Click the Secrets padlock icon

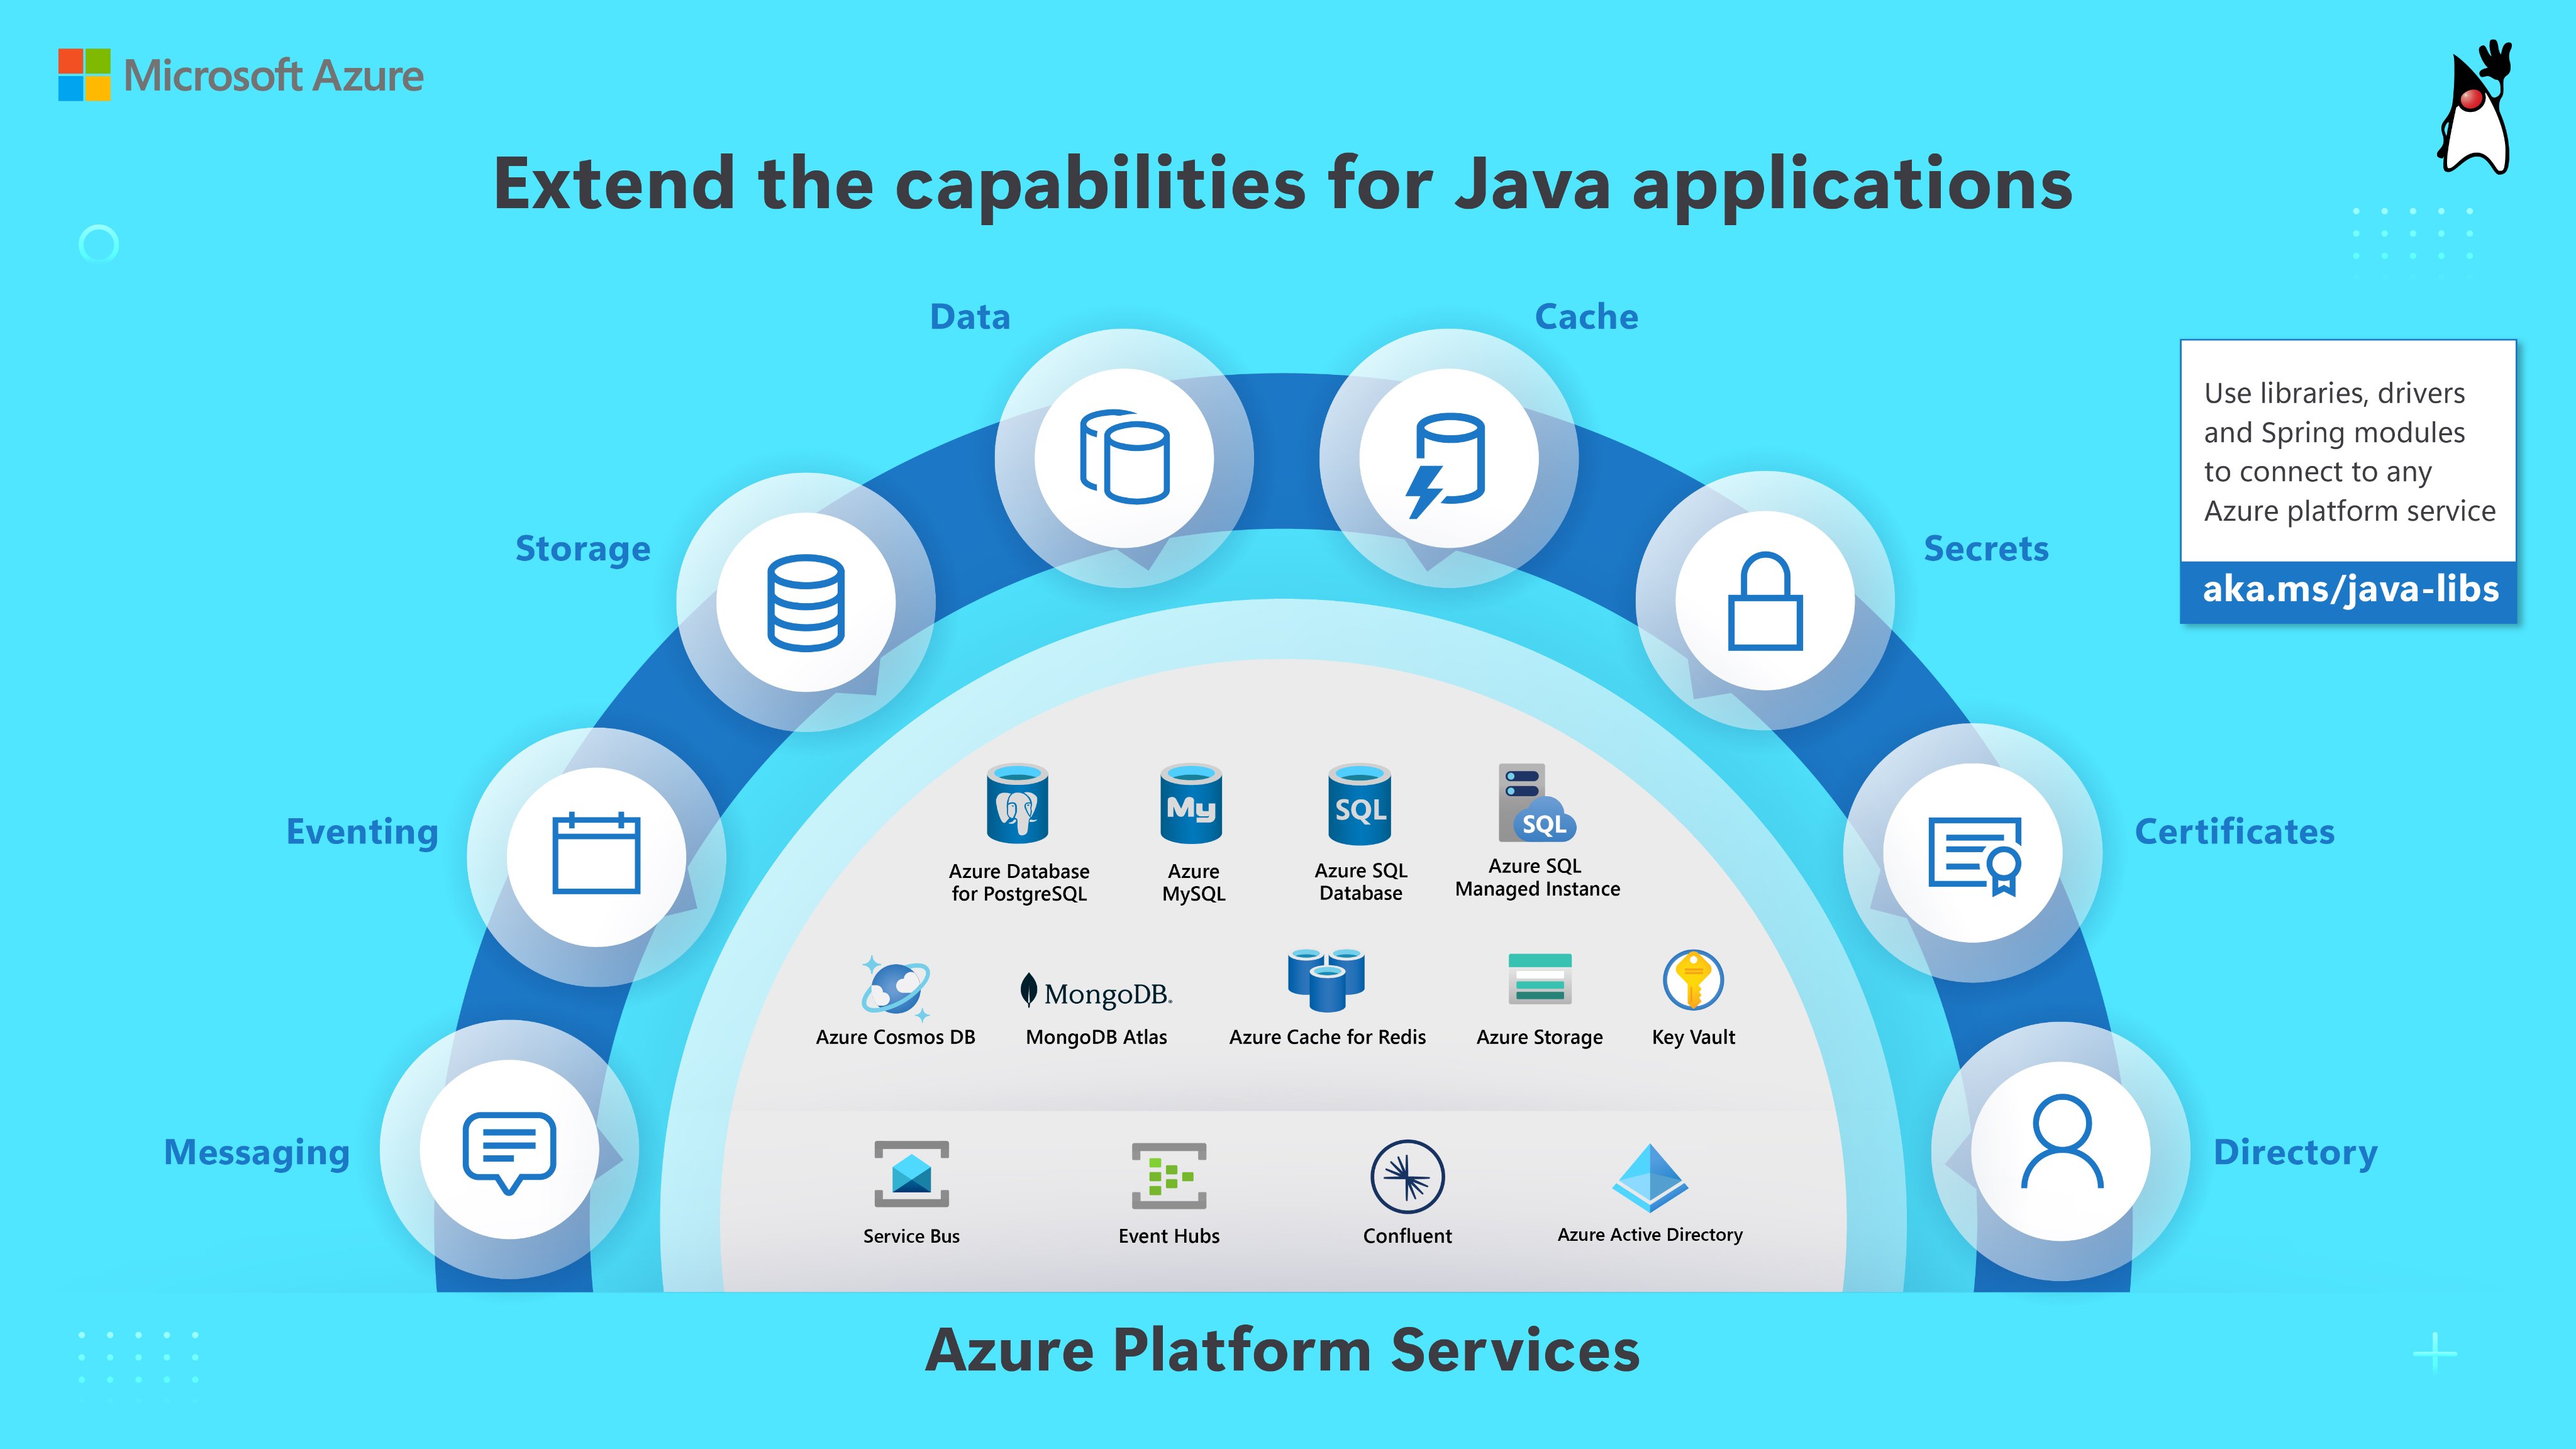[x=1765, y=601]
